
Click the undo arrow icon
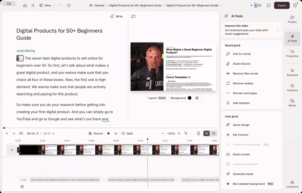coord(61,5)
